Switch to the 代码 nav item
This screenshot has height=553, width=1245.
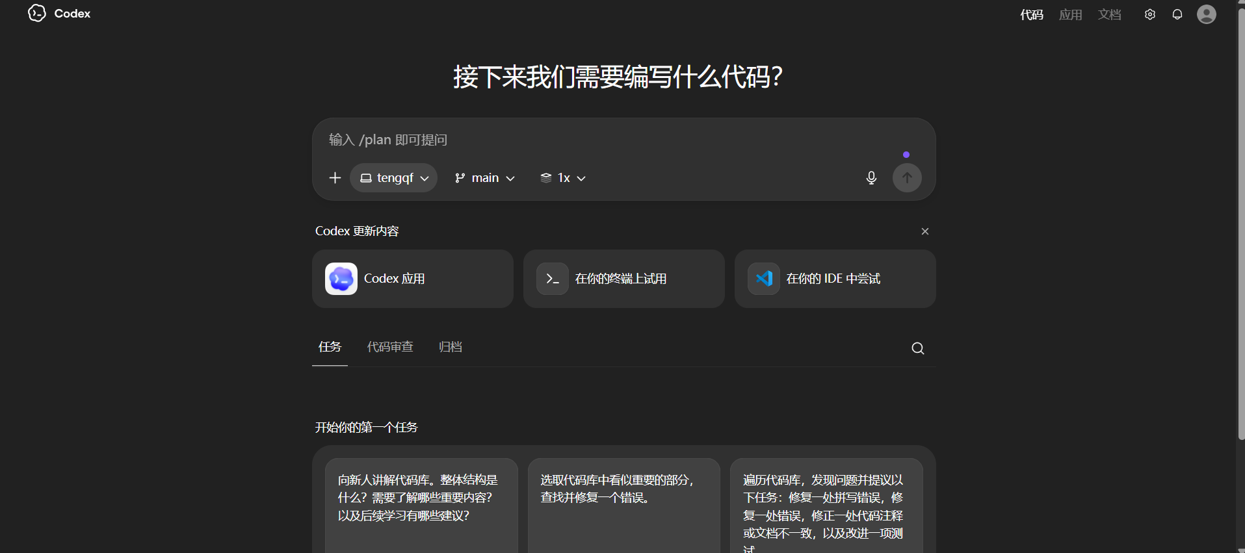click(x=1032, y=14)
